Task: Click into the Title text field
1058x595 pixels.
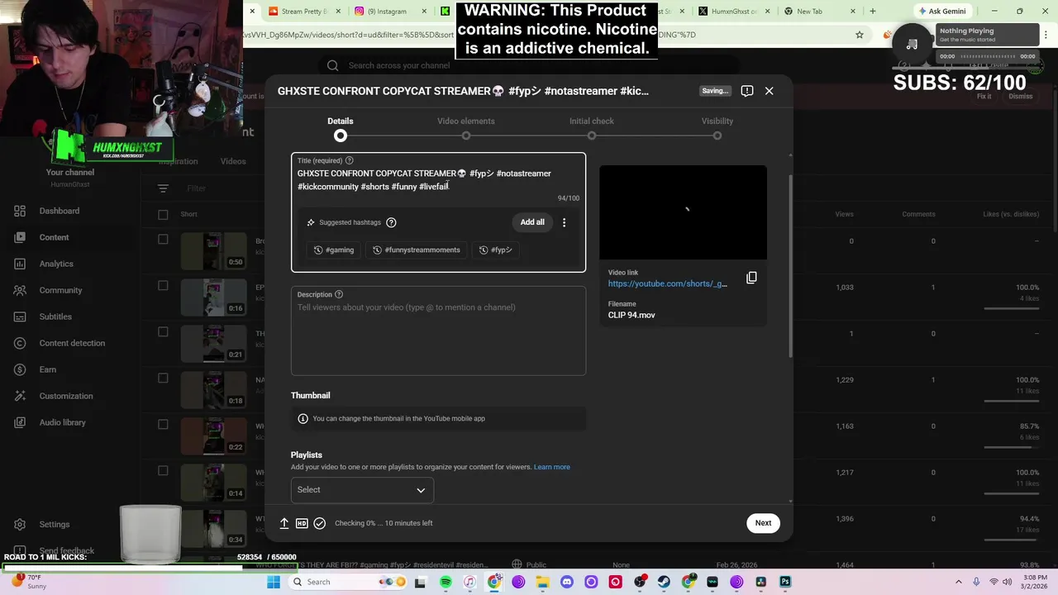Action: [438, 180]
